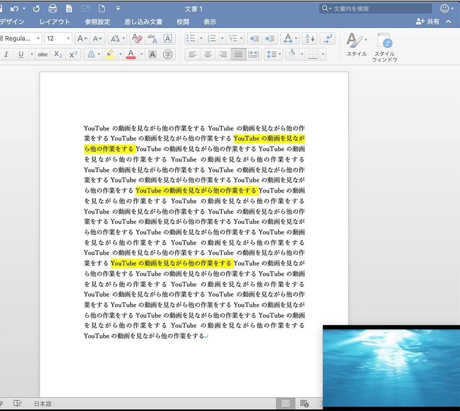Redo or repeat the last action
This screenshot has height=411, width=460.
point(36,9)
